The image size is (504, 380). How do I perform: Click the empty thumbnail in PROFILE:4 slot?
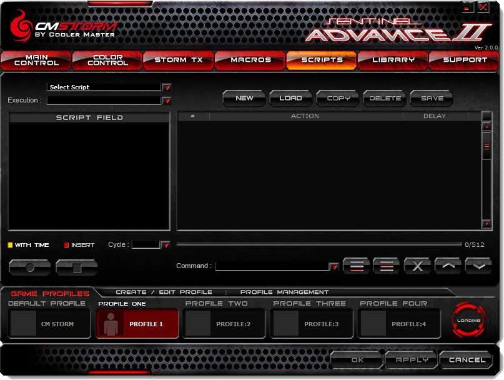tap(373, 323)
